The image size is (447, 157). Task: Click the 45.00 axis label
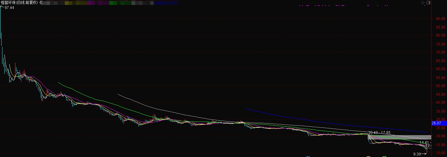[440, 94]
